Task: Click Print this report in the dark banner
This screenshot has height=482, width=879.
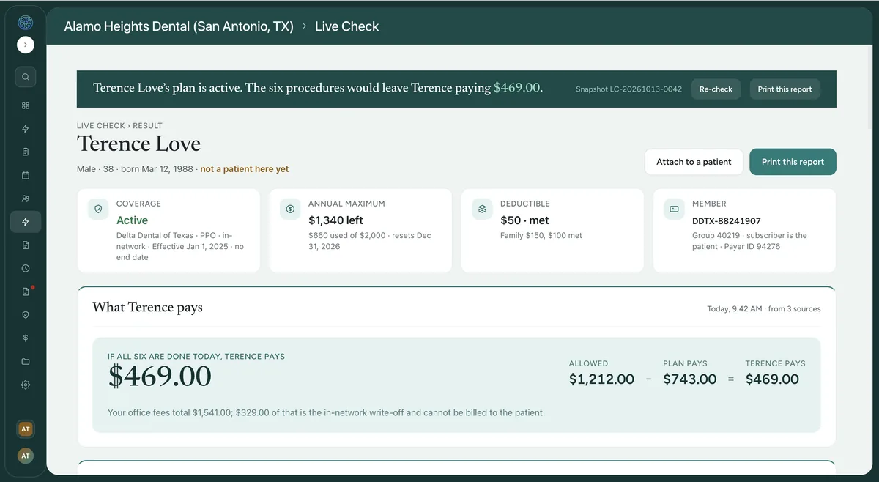Action: (x=785, y=89)
